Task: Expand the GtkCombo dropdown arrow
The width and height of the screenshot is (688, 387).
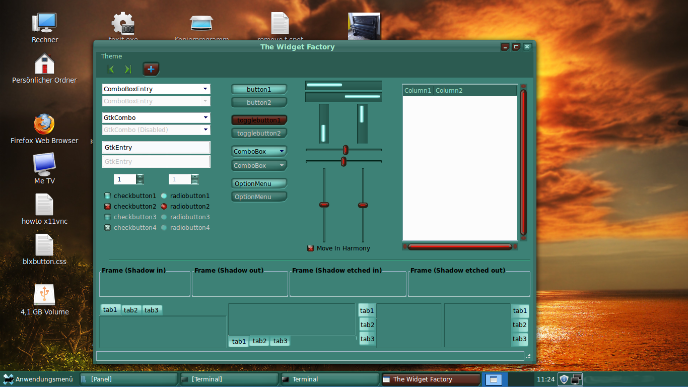Action: click(205, 117)
